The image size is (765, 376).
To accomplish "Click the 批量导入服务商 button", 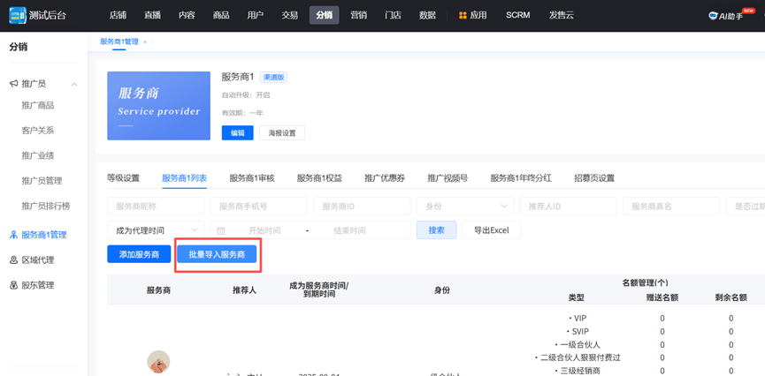I will pos(217,254).
